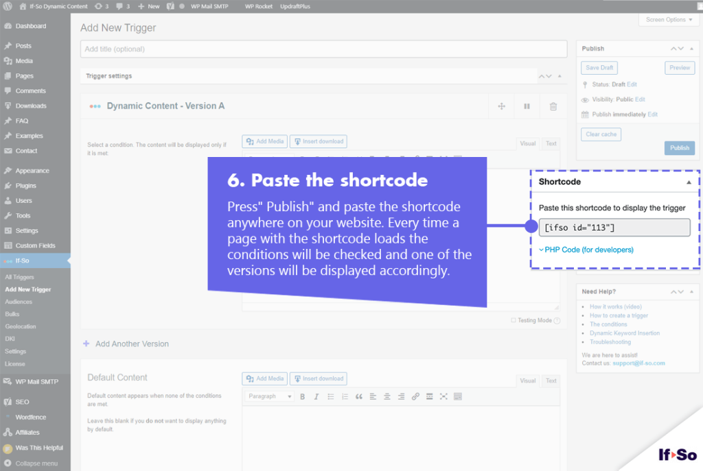Insert a blockquote
Image resolution: width=703 pixels, height=471 pixels.
[358, 397]
